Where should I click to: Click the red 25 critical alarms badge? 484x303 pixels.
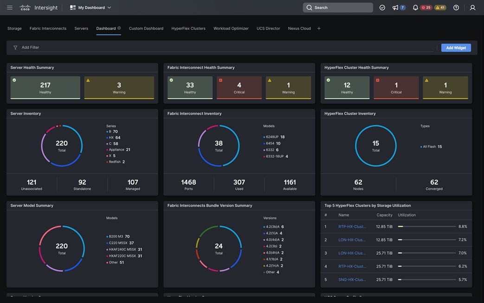point(426,7)
